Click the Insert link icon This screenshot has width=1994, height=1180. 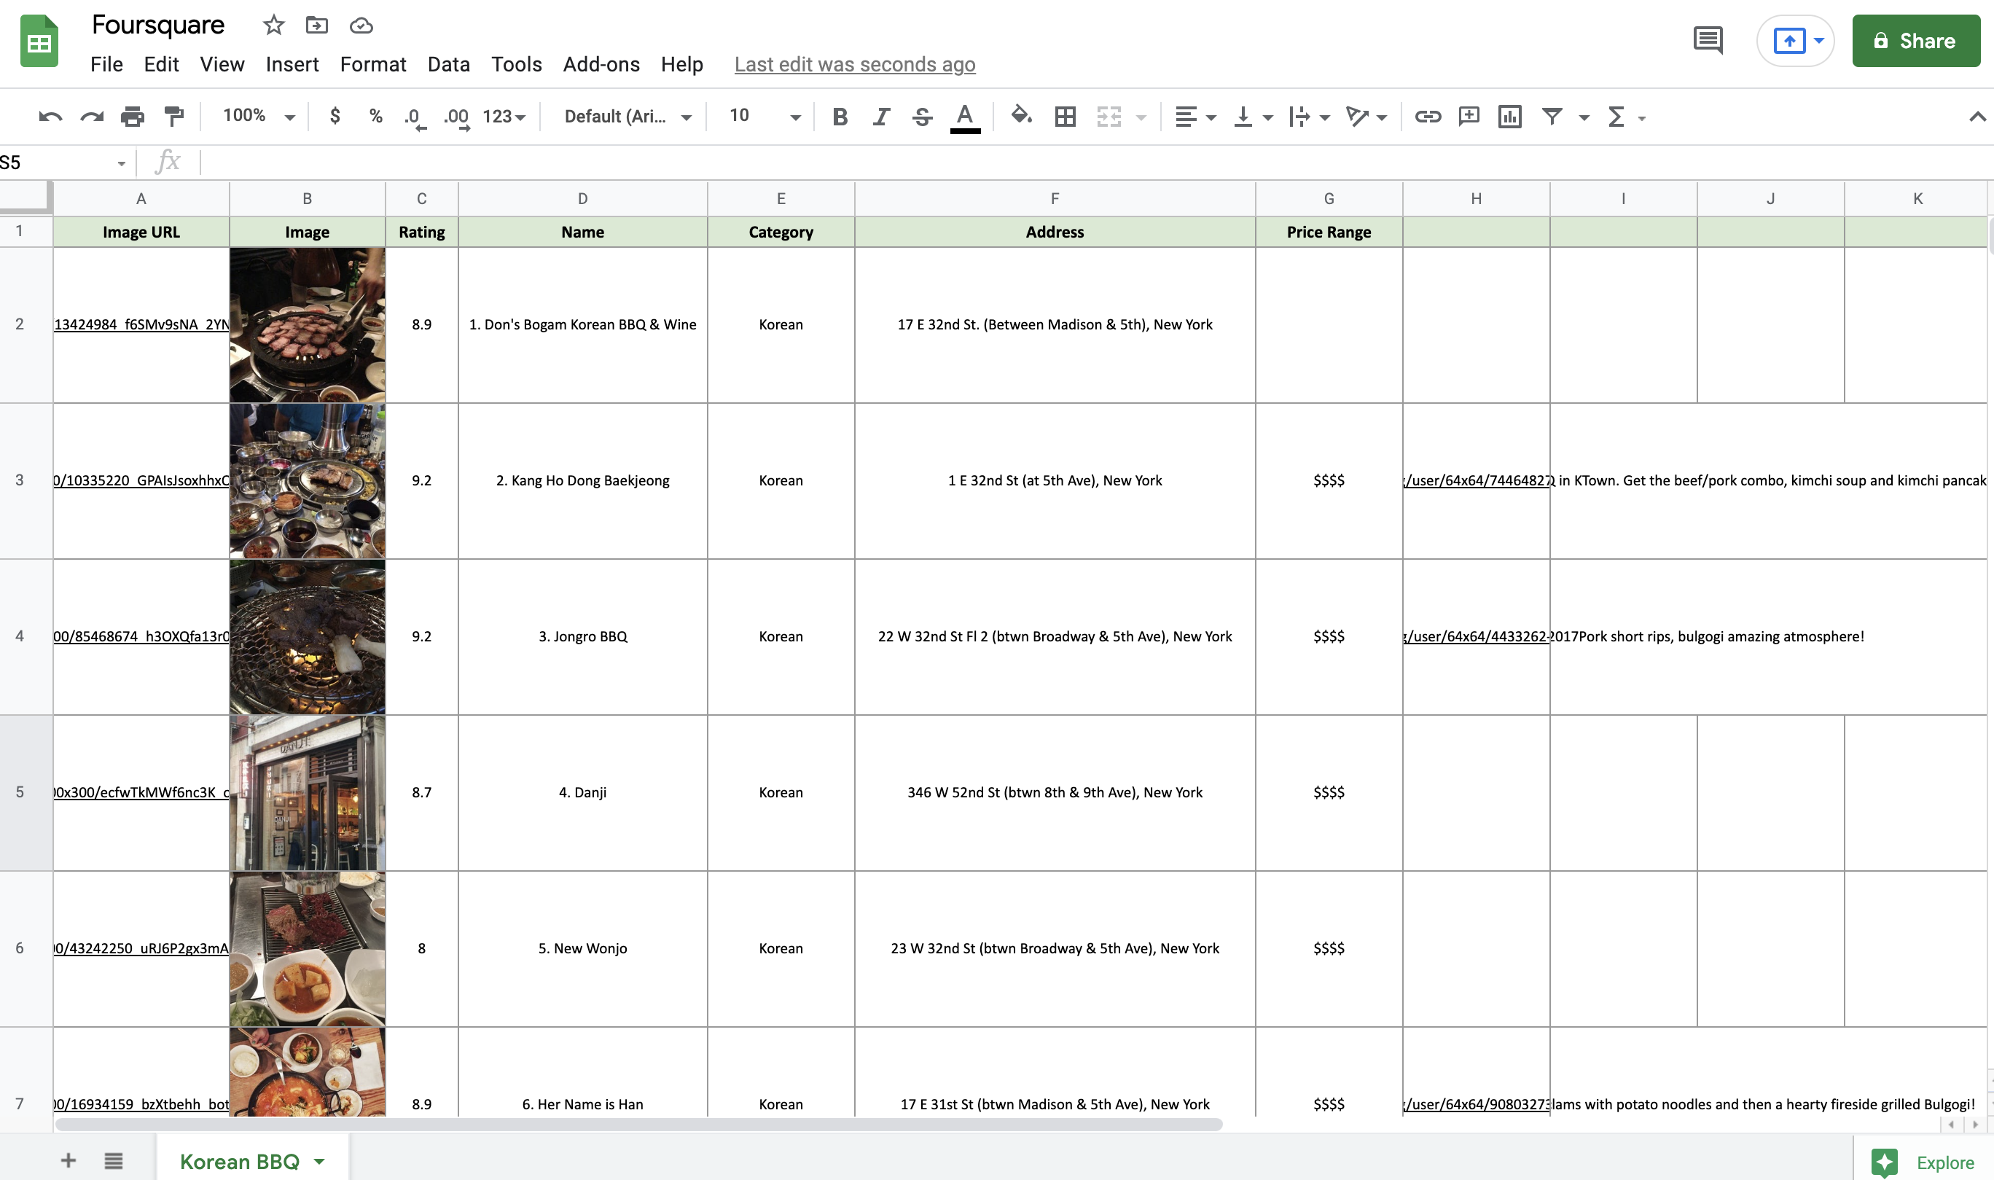1428,116
